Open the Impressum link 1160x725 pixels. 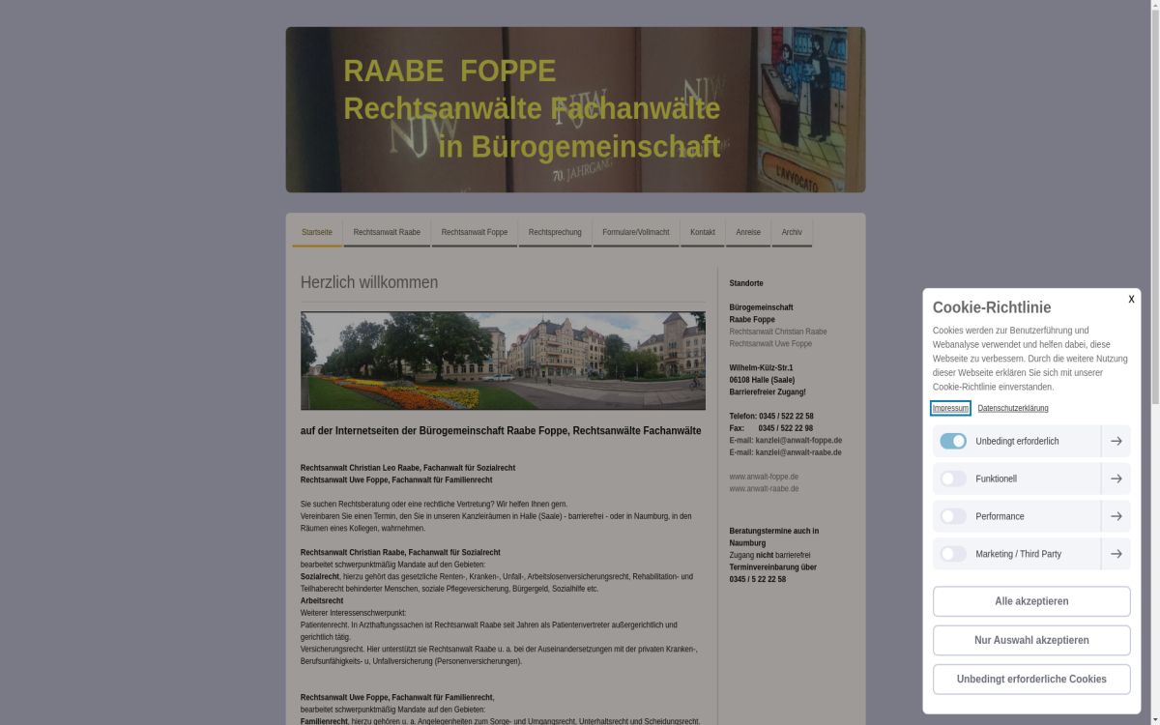tap(949, 408)
